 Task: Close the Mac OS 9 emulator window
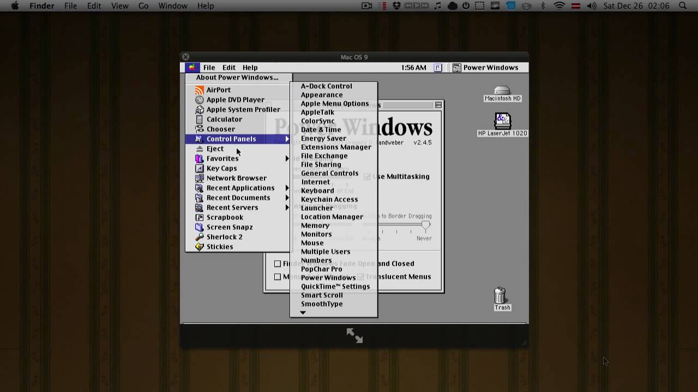coord(185,57)
